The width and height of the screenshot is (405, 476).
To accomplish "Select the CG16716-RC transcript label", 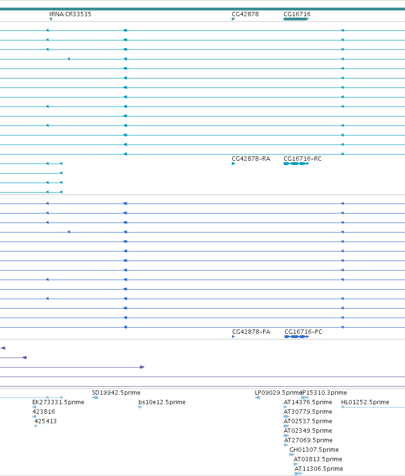I will [302, 158].
